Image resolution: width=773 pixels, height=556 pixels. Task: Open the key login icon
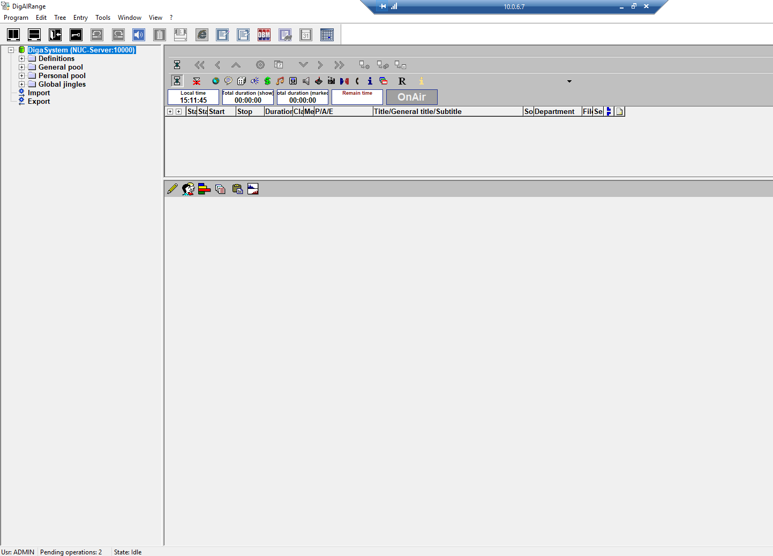click(76, 35)
